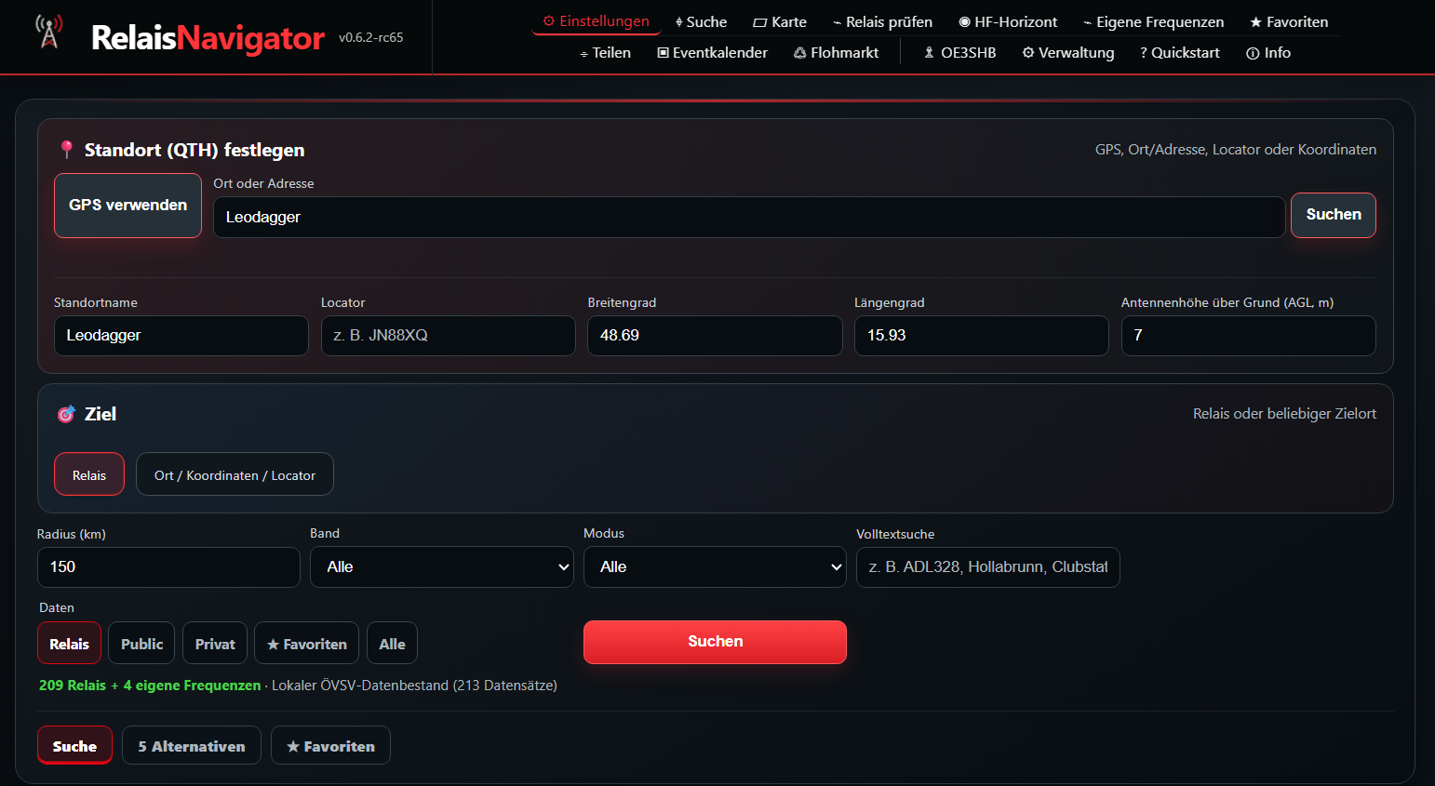Screen dimensions: 1435x786
Task: Click the target icon beside Ziel heading
Action: click(x=66, y=414)
